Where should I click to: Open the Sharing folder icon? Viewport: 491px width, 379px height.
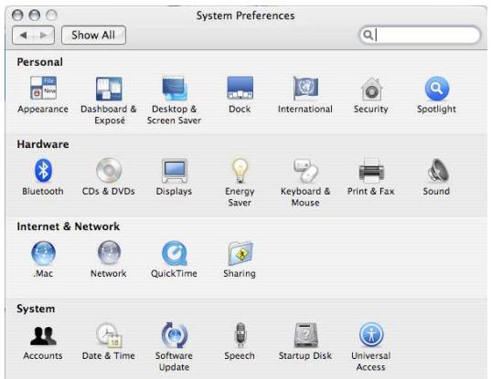[x=240, y=253]
